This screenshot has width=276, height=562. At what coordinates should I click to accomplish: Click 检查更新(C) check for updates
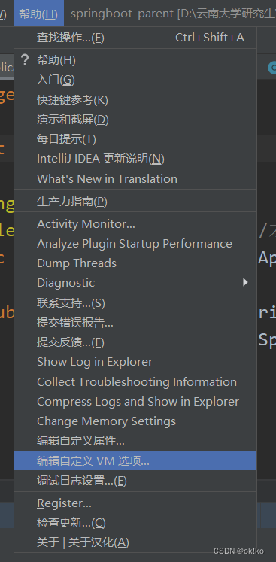click(135, 524)
